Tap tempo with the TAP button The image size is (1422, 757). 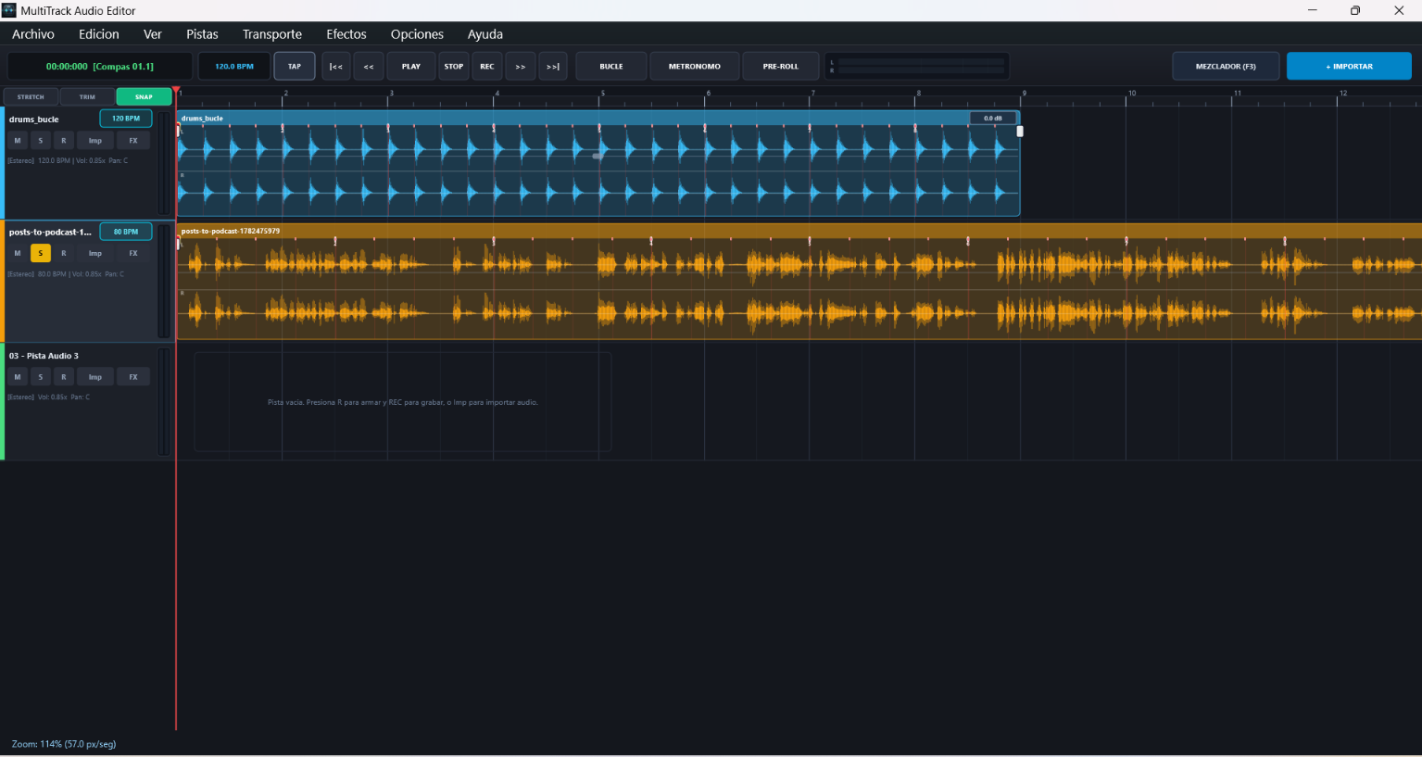pos(295,67)
